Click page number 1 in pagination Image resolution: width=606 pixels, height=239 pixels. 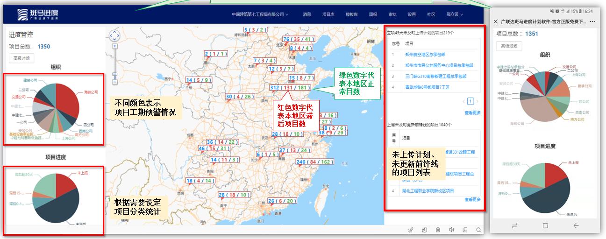pyautogui.click(x=471, y=101)
